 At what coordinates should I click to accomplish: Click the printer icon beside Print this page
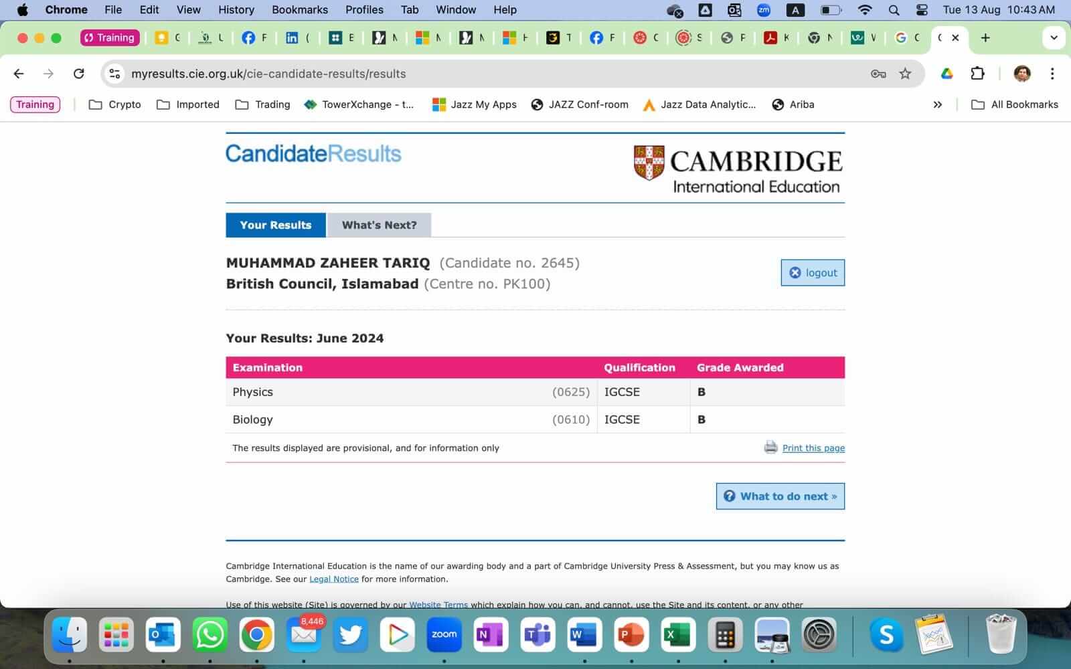tap(770, 448)
